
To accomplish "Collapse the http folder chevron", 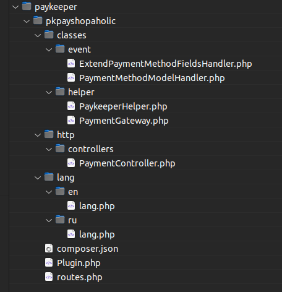I will click(38, 135).
